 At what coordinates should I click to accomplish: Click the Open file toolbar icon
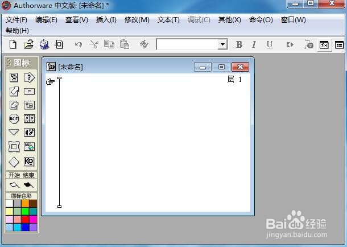(x=28, y=44)
